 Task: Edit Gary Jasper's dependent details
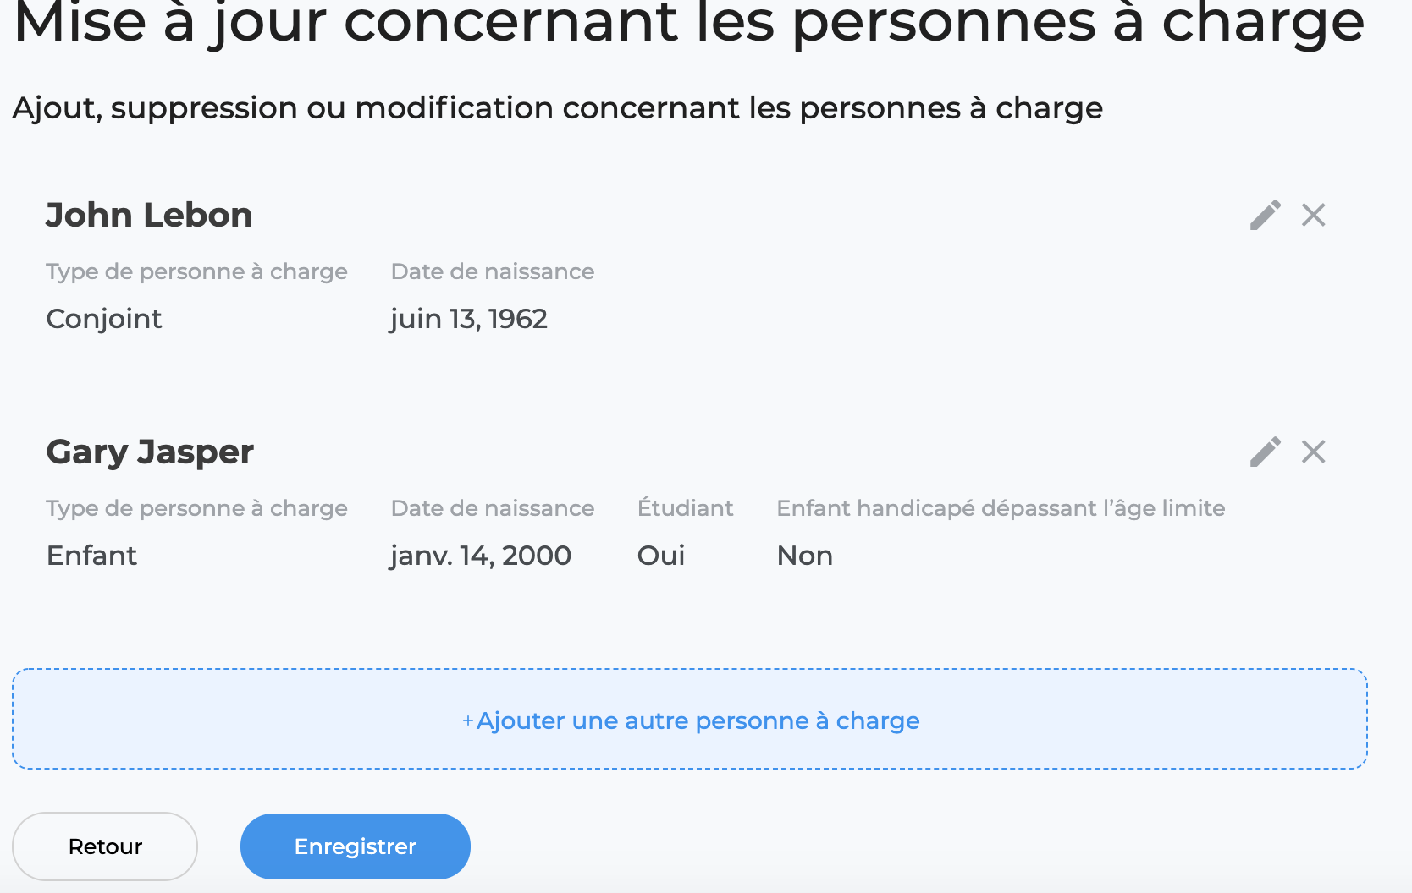1266,452
